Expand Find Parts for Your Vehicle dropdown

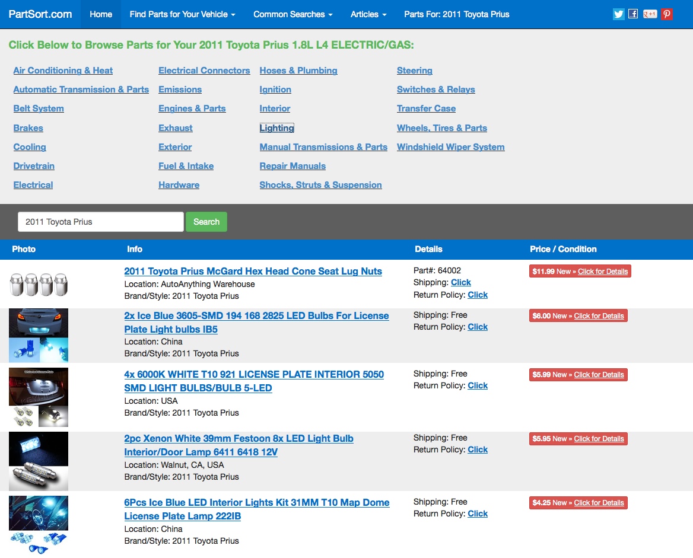point(182,14)
